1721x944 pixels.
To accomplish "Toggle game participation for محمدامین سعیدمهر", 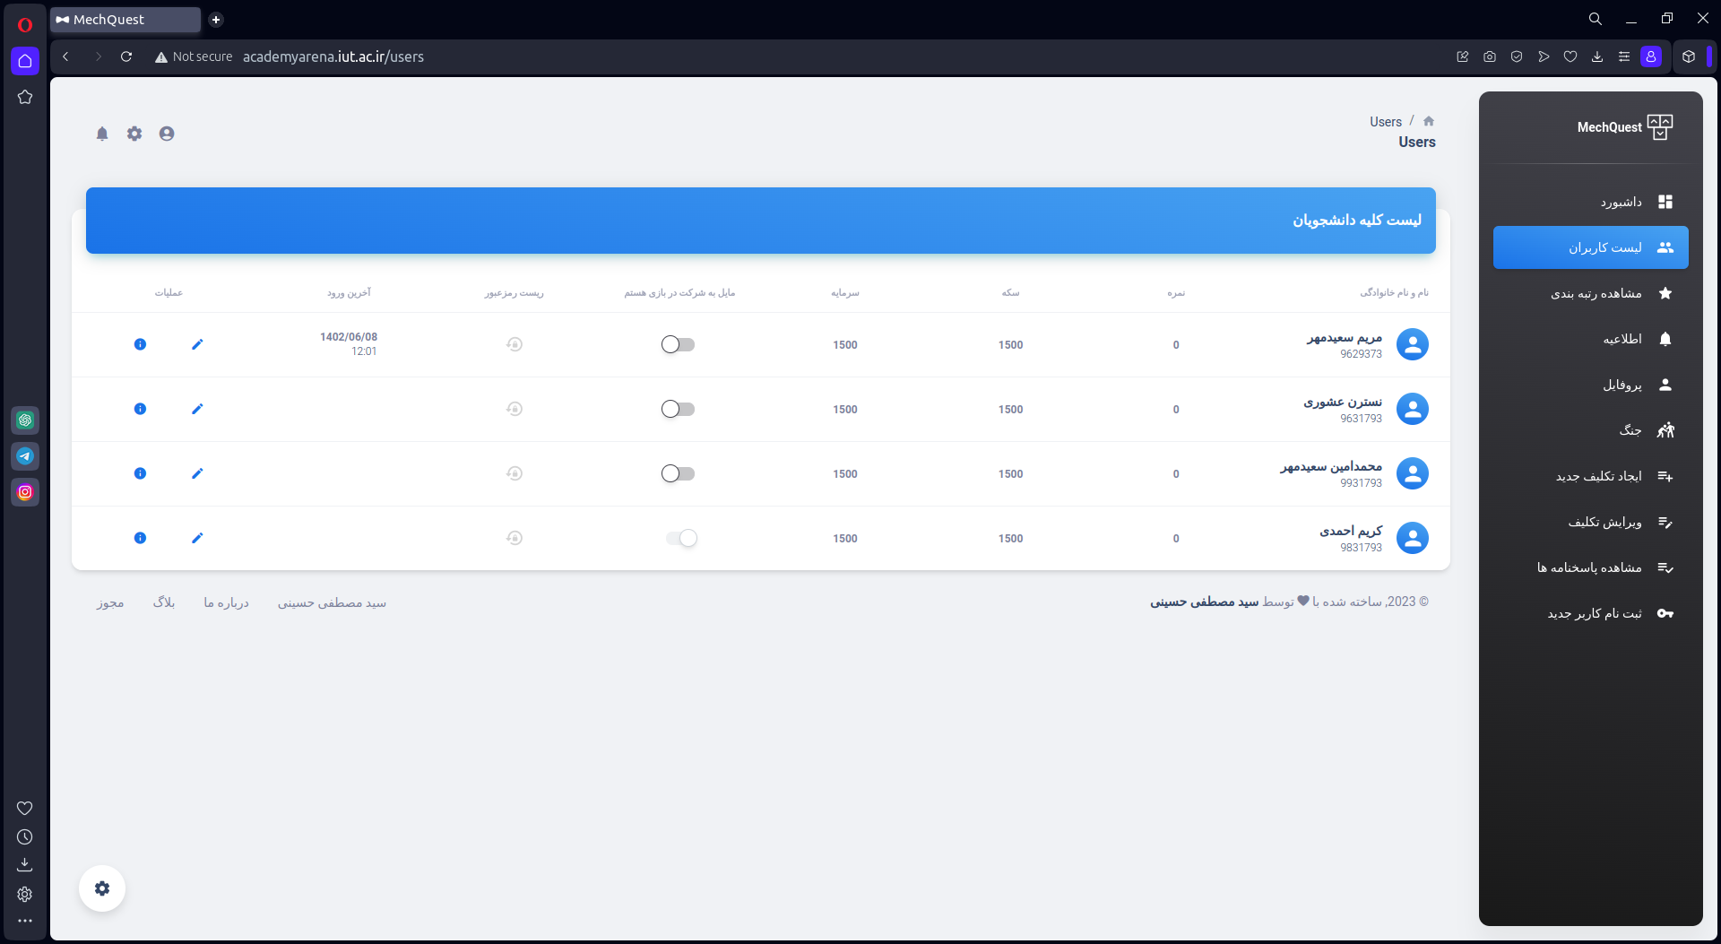I will 679,473.
